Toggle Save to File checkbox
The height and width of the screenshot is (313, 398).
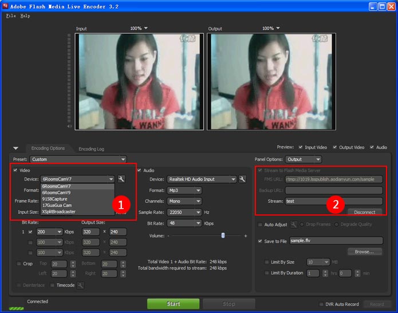(x=260, y=241)
